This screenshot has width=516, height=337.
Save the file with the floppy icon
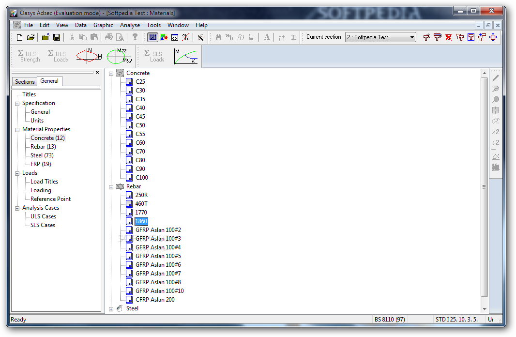point(57,37)
